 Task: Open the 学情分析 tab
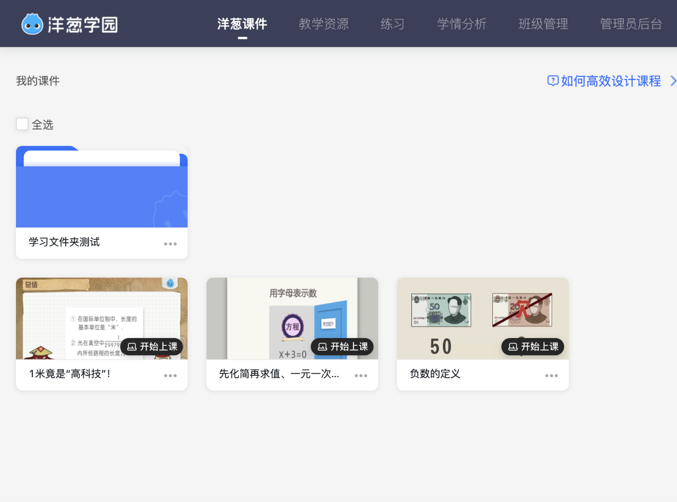(x=461, y=24)
